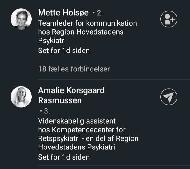Tap 'Set for 1d siden' under Amalie
Screen dimensions: 190x169
pos(64,157)
